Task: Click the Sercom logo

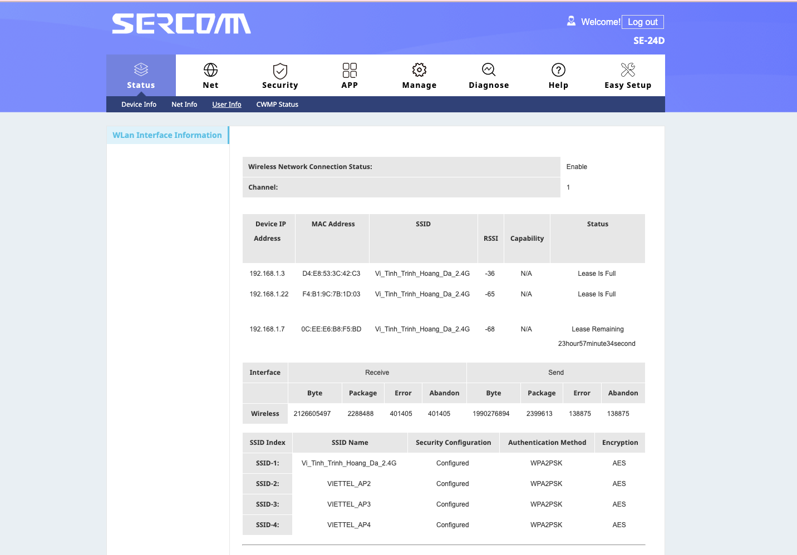Action: point(181,24)
